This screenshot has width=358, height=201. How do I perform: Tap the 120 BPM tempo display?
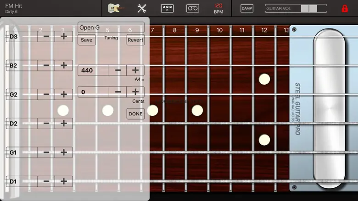(x=218, y=8)
